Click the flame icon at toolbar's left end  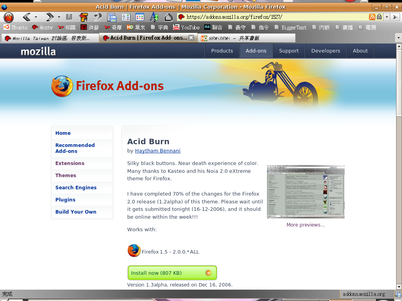point(8,17)
